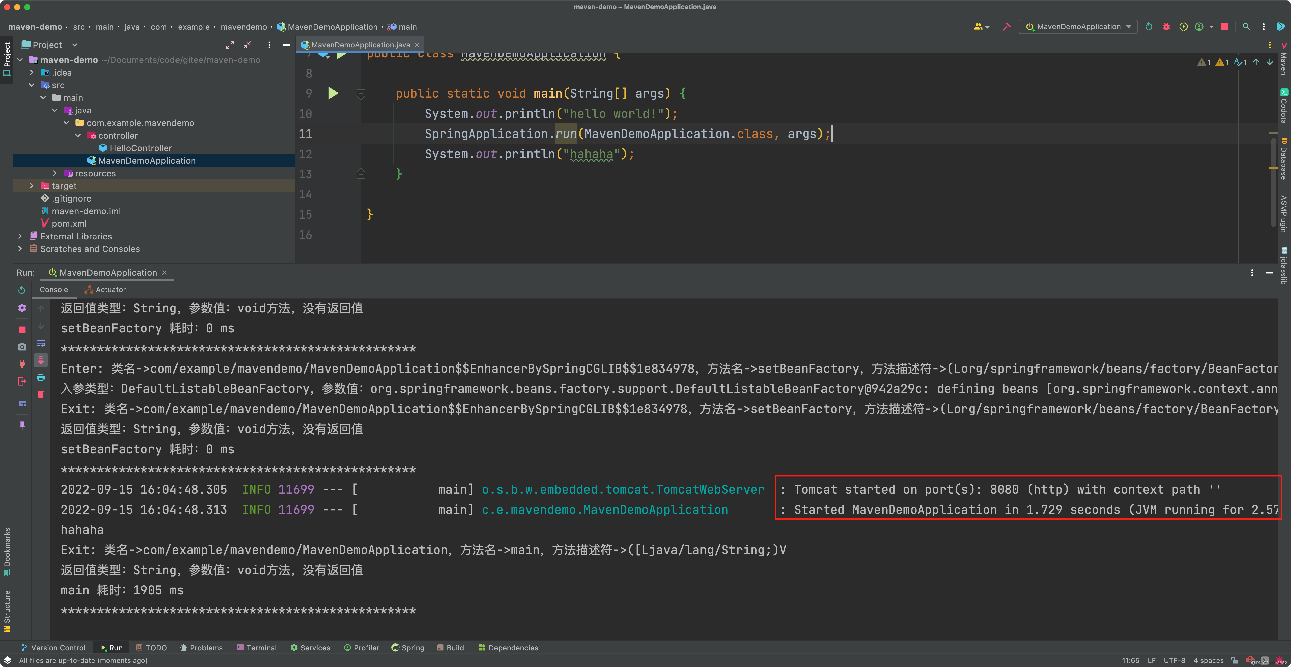Viewport: 1291px width, 667px height.
Task: Clear console with the trash icon
Action: (x=41, y=395)
